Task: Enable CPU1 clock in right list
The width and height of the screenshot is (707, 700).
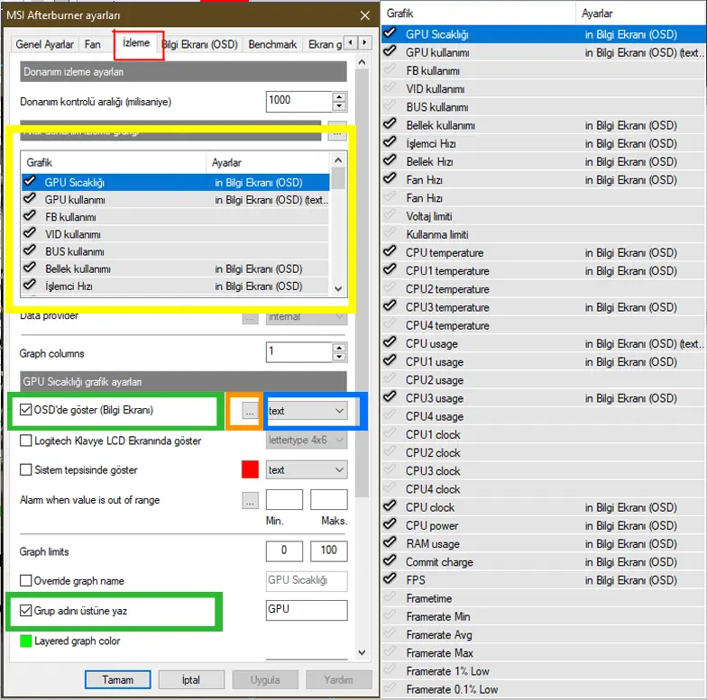Action: [x=390, y=433]
